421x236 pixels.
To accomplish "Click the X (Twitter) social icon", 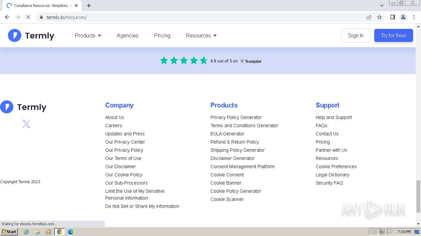I will [x=26, y=124].
